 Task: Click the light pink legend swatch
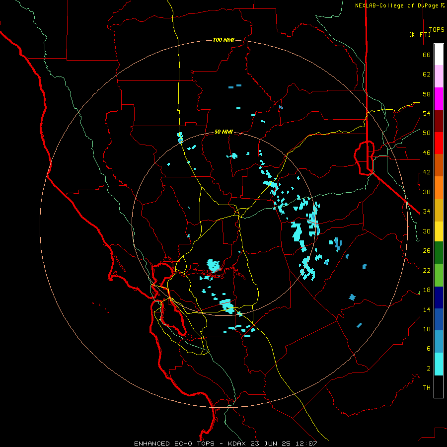(439, 76)
